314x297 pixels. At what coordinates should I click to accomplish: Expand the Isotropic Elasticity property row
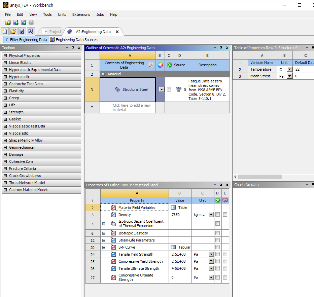104,233
